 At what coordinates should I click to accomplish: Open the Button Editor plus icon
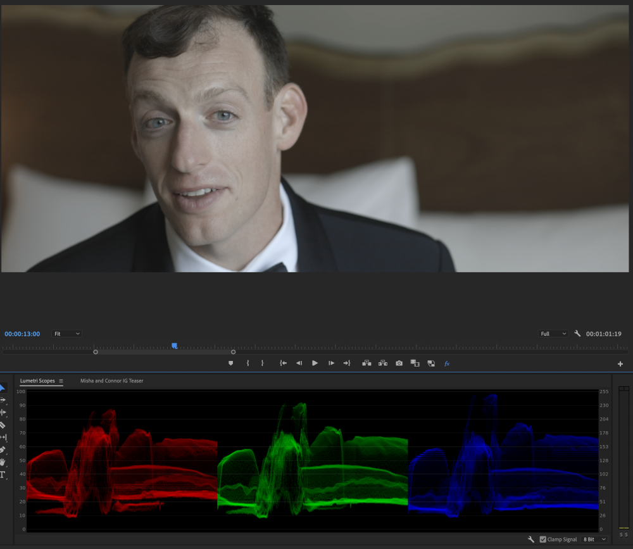coord(620,364)
